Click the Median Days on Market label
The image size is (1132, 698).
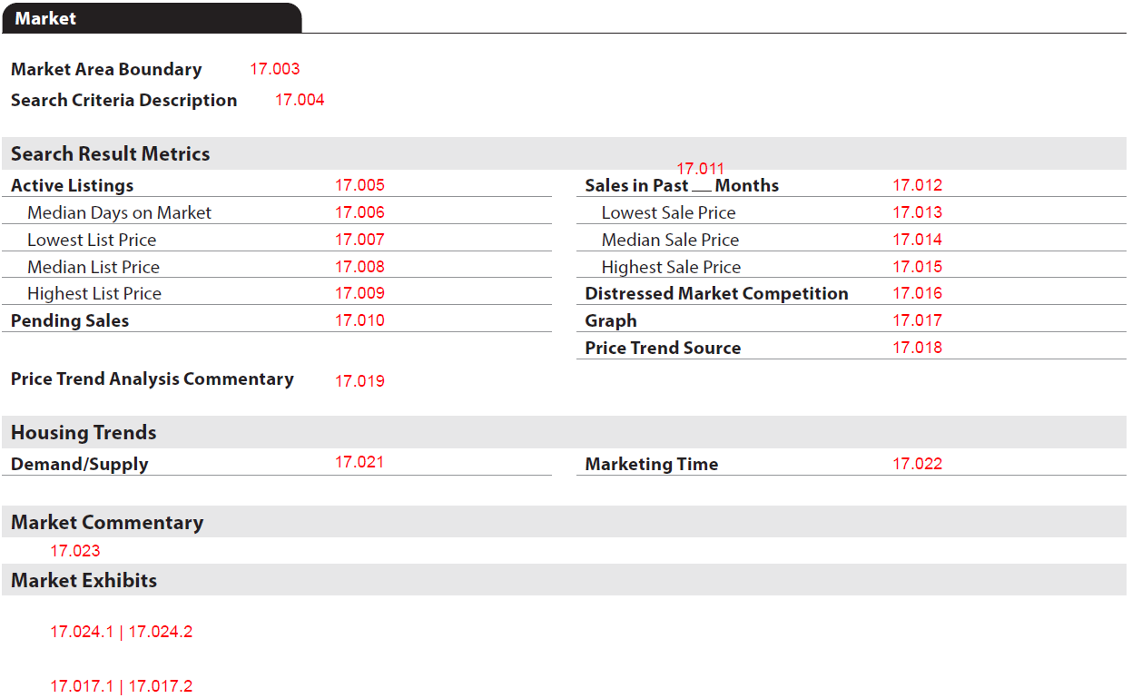(119, 213)
